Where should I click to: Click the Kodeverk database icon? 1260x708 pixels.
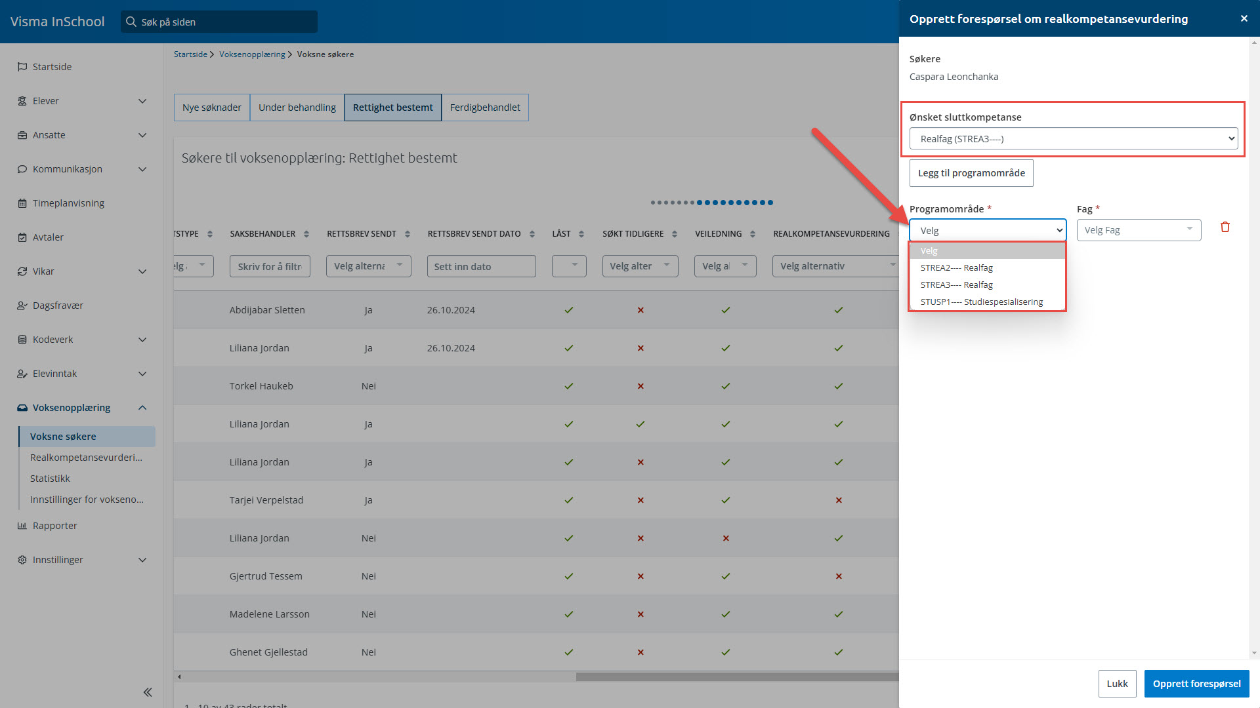pyautogui.click(x=22, y=340)
